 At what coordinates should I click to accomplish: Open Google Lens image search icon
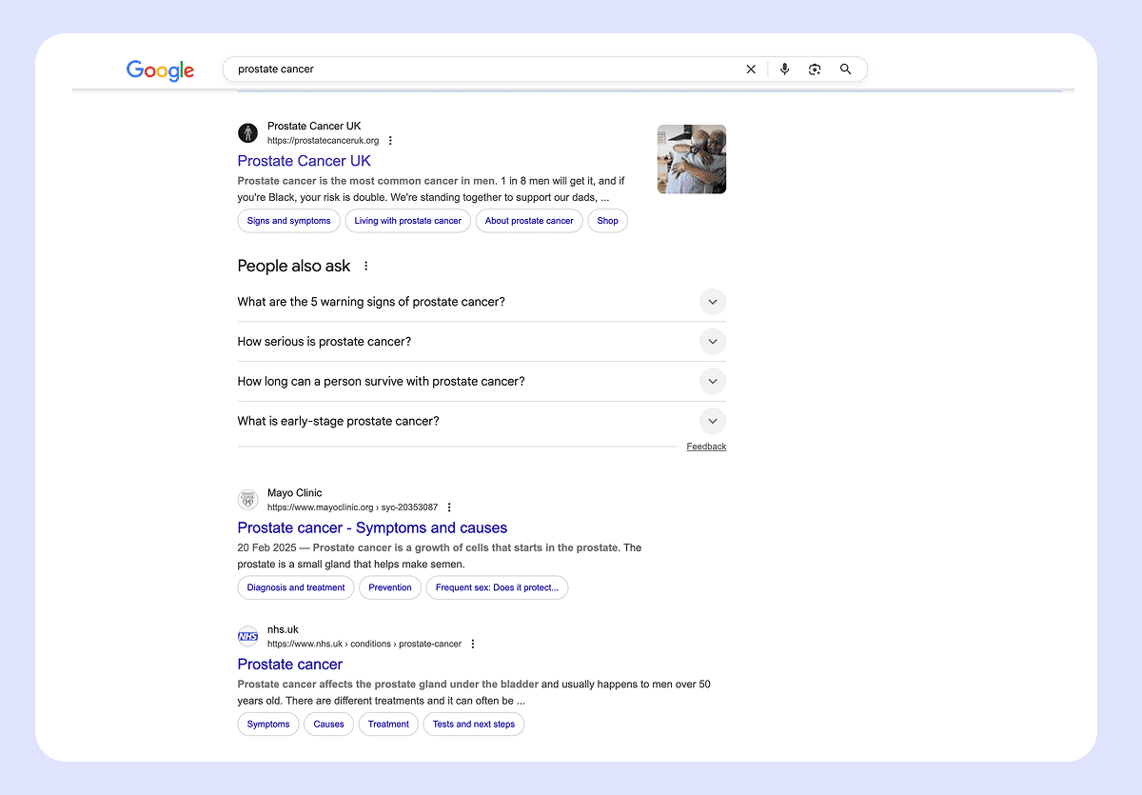tap(815, 70)
